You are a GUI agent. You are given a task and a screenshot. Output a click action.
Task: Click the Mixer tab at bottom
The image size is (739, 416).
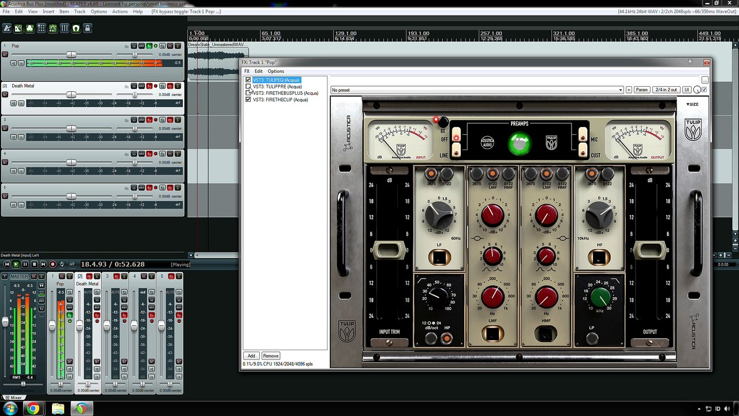pyautogui.click(x=13, y=398)
